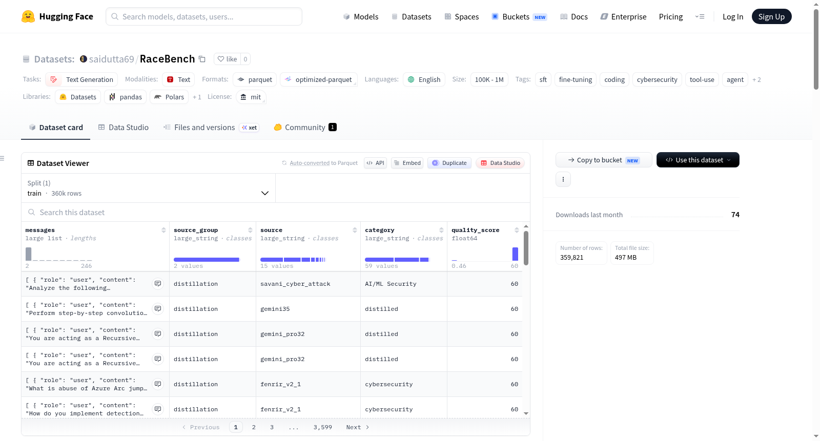Show the +2 additional tags
Screen dimensions: 820x441
pos(756,79)
